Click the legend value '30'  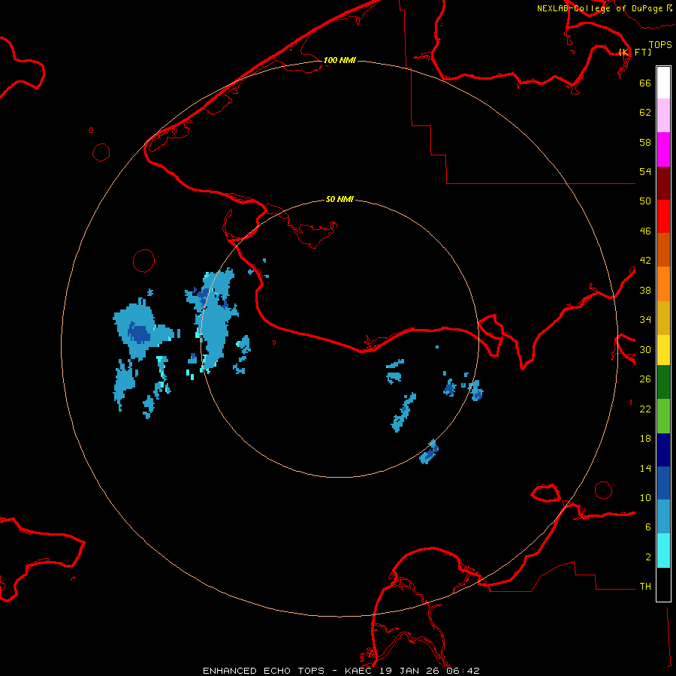pyautogui.click(x=645, y=349)
